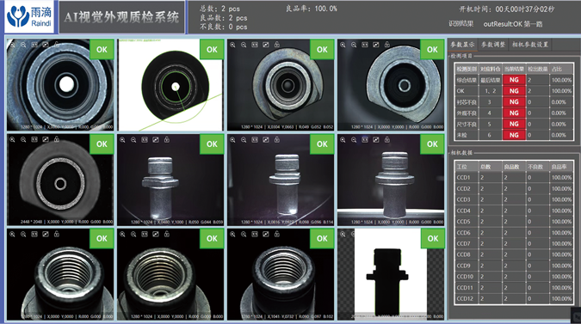
Task: Toggle lock on first bottom-row thread view
Action: pos(56,234)
